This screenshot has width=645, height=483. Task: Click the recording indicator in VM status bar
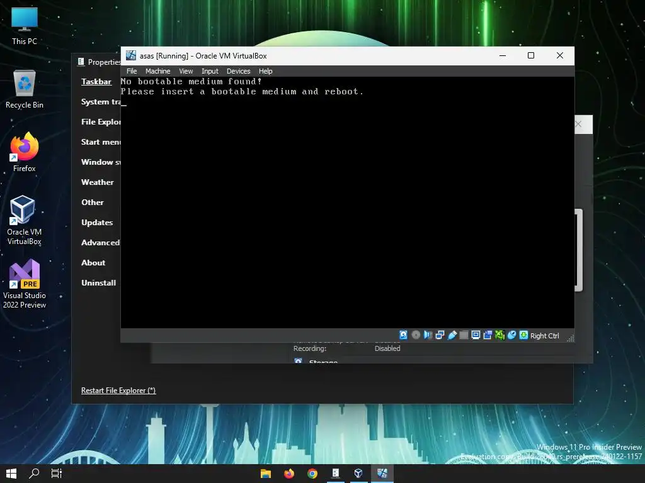488,335
